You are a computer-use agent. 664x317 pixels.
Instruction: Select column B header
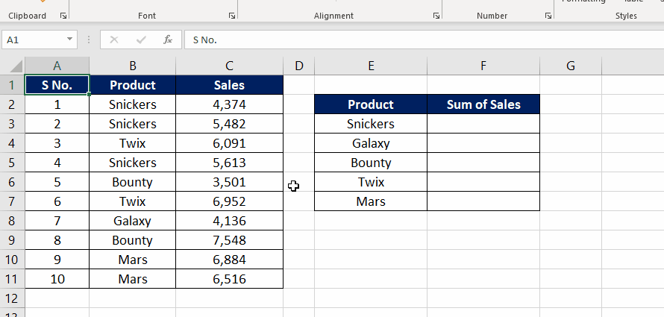tap(133, 66)
